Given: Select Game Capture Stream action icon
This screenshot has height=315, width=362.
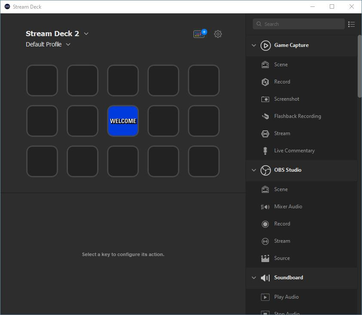Looking at the screenshot, I should [x=265, y=133].
